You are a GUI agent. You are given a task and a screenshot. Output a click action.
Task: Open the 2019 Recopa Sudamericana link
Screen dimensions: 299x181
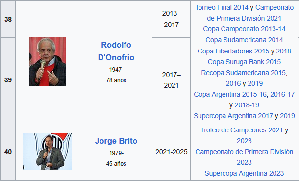click(255, 83)
